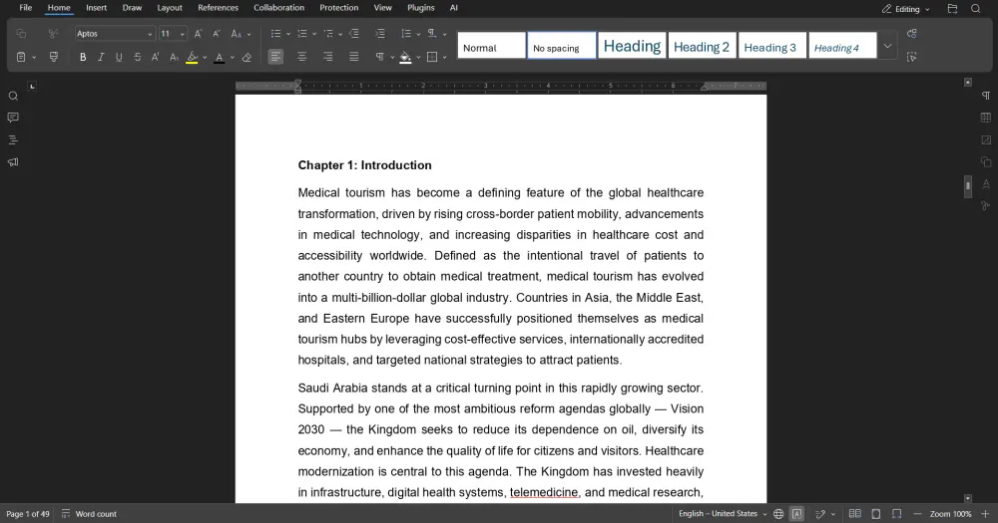This screenshot has height=523, width=998.
Task: Open Signature settings in right sidebar
Action: 986,206
